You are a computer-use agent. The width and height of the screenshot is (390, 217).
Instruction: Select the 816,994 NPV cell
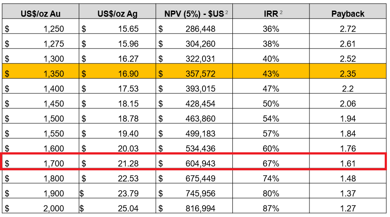point(194,209)
